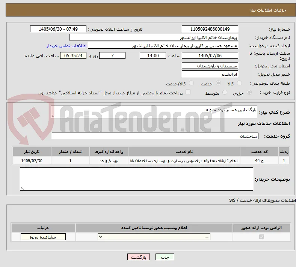Click the واحد اندازه گیری column header

point(109,152)
